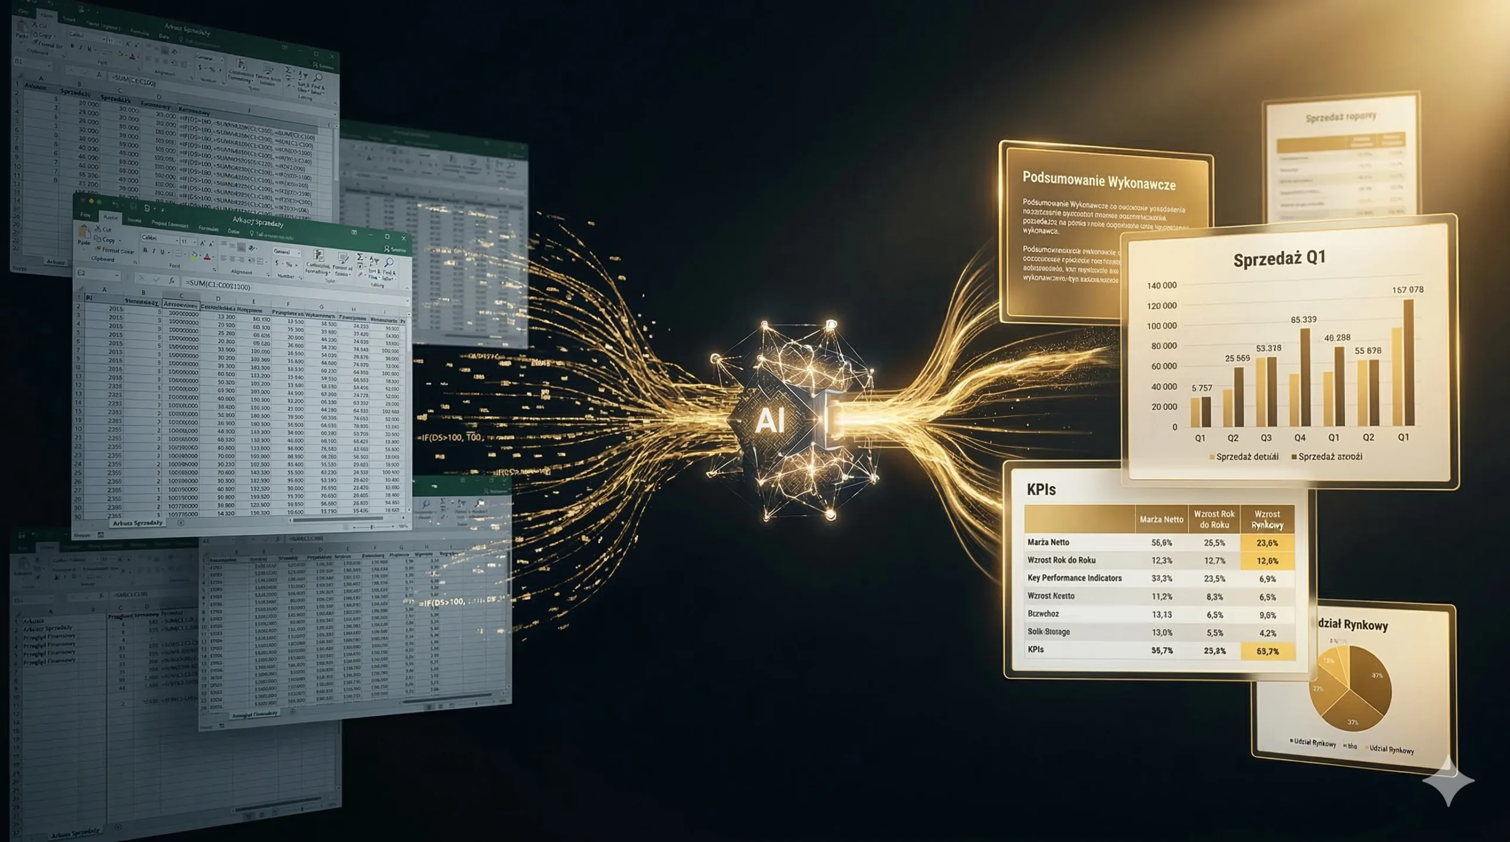Screen dimensions: 1510x842
Task: Click the insert function fx icon
Action: [x=171, y=280]
